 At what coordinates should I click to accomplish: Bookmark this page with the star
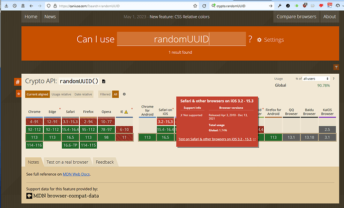(x=195, y=6)
